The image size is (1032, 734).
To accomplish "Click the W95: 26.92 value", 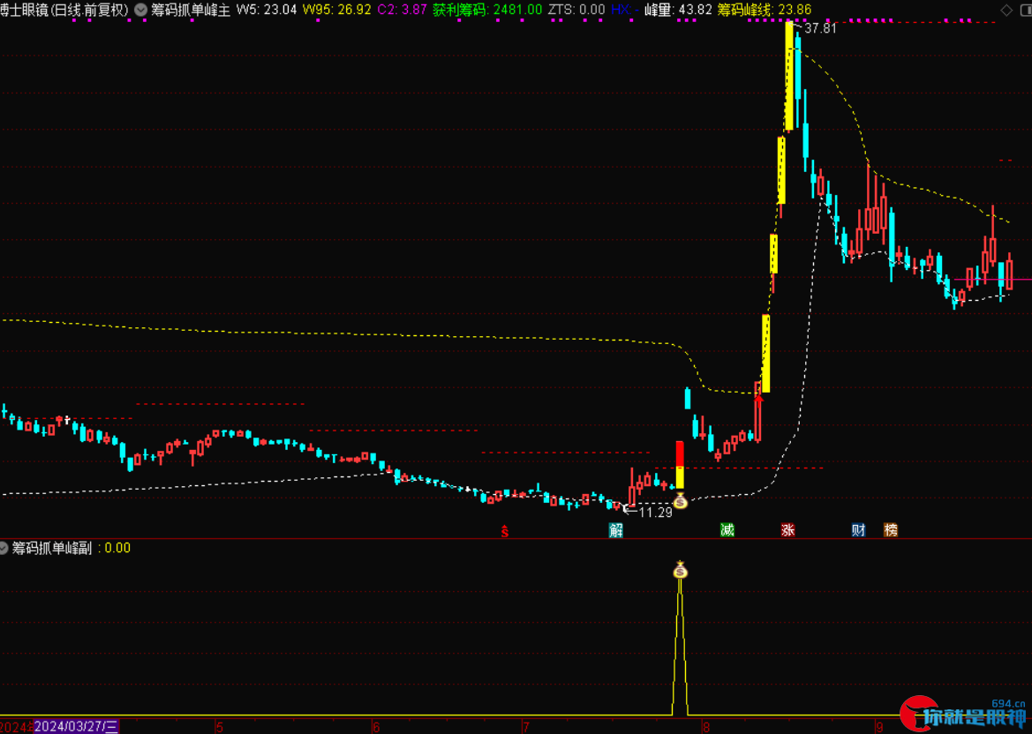I will [x=337, y=10].
